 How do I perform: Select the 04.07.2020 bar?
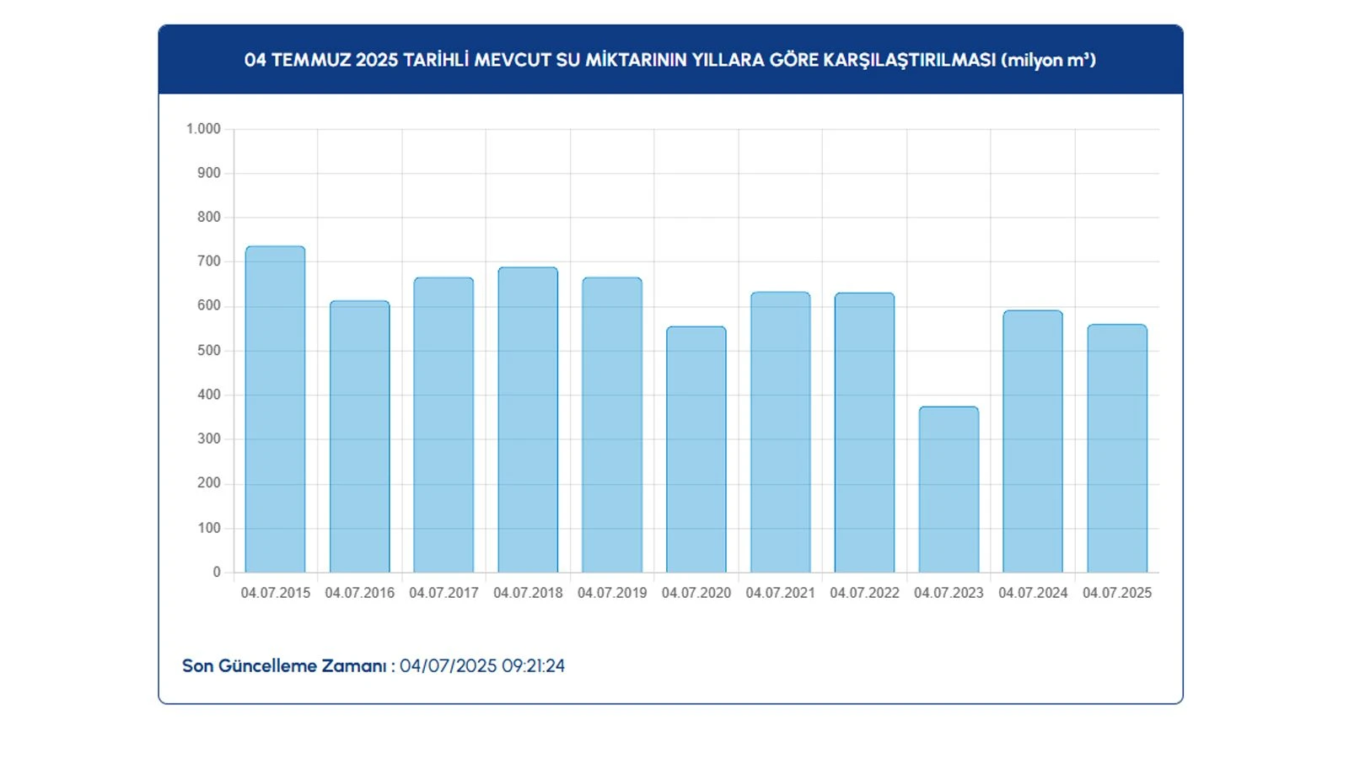[x=696, y=449]
